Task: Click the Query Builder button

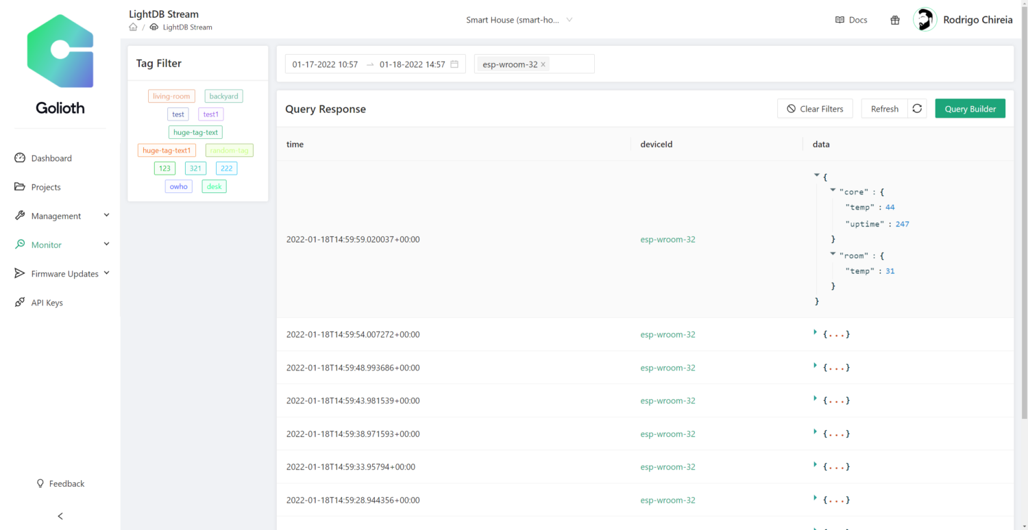Action: (970, 108)
